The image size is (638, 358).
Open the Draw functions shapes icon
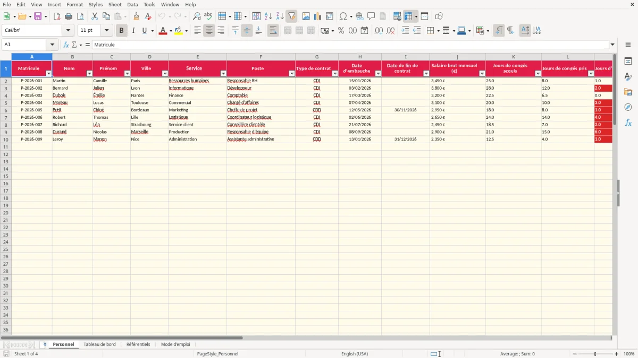click(x=439, y=16)
